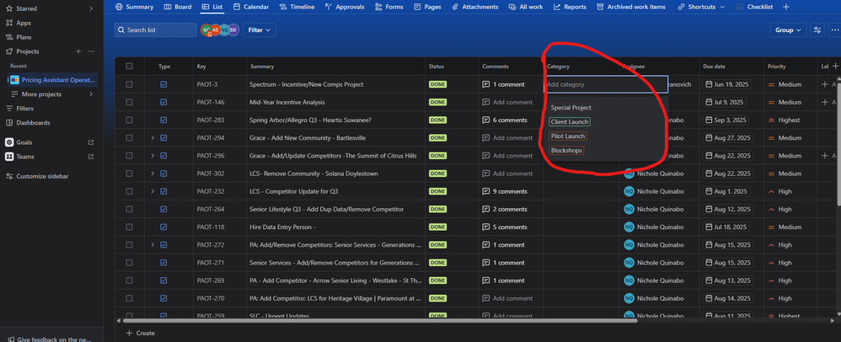Click the plus icon next to Projects
The height and width of the screenshot is (342, 841).
[x=79, y=51]
